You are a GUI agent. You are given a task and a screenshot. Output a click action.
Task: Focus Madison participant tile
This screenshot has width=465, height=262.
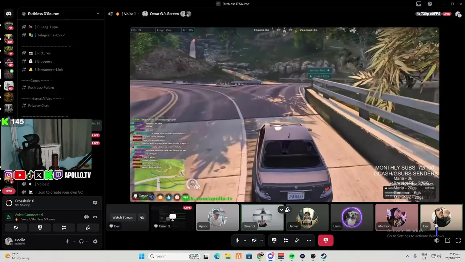[397, 217]
